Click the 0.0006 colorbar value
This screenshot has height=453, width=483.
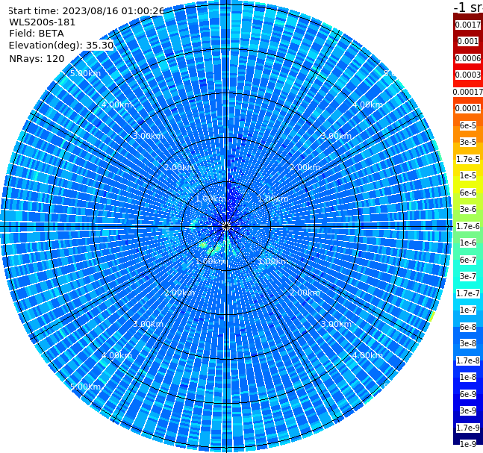pos(468,58)
